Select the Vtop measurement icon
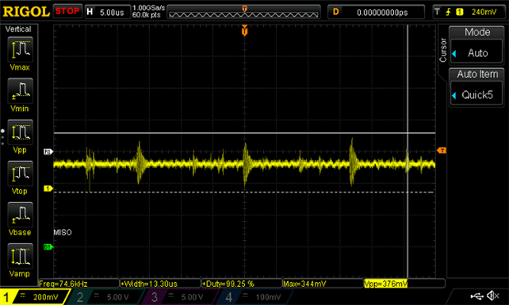This screenshot has height=305, width=509. tap(20, 173)
